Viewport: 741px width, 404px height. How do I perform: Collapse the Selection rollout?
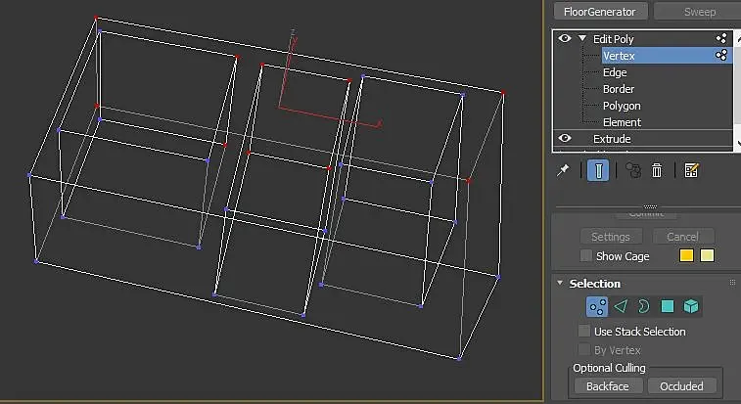click(560, 283)
